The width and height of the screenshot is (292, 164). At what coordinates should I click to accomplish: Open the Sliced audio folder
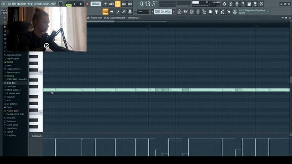click(12, 125)
